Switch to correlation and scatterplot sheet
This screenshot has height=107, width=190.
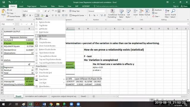pos(36,96)
